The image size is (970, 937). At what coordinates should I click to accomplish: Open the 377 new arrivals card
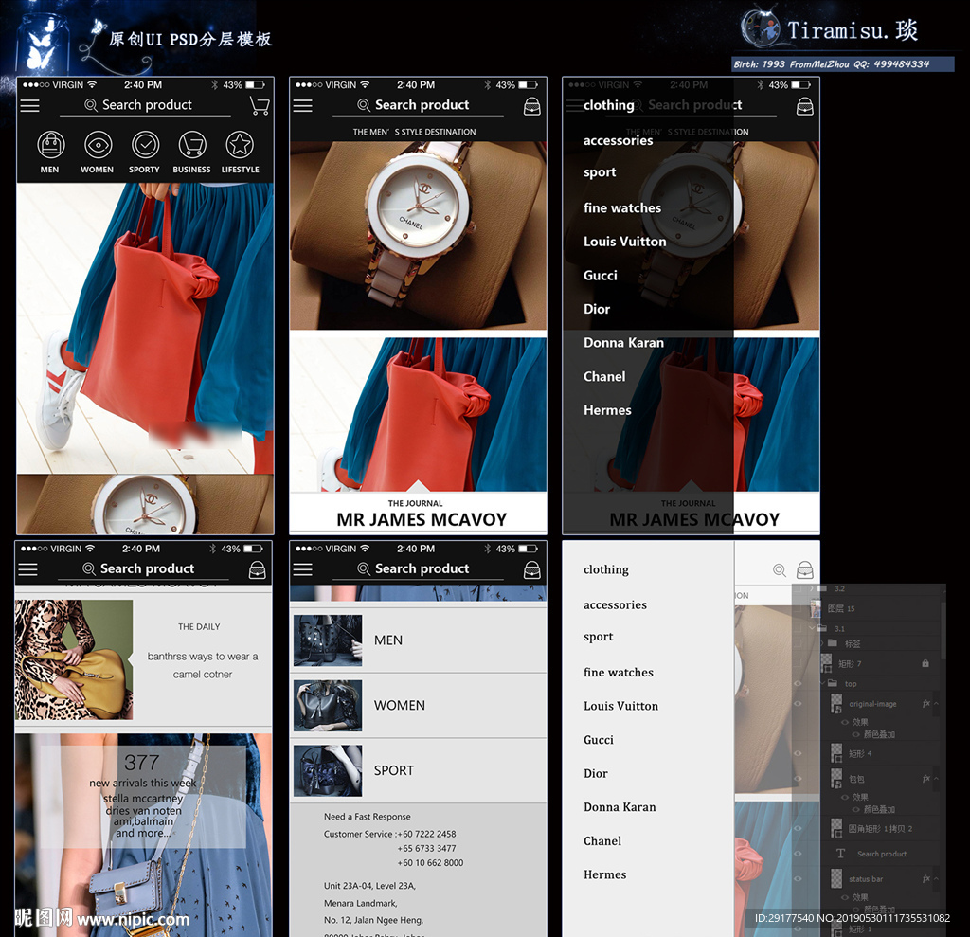click(x=143, y=797)
